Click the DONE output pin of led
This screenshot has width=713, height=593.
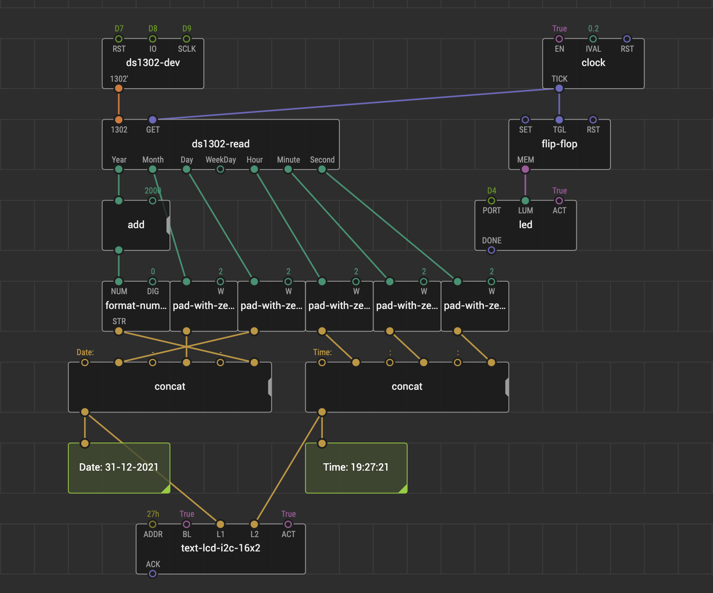point(491,250)
